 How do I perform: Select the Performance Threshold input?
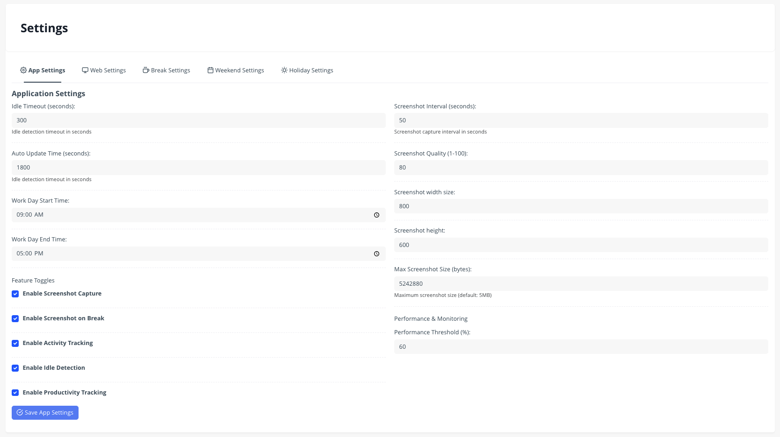581,347
